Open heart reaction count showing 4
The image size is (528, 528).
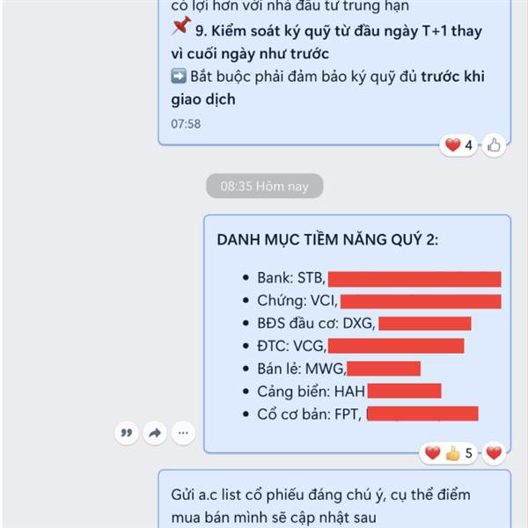[458, 145]
